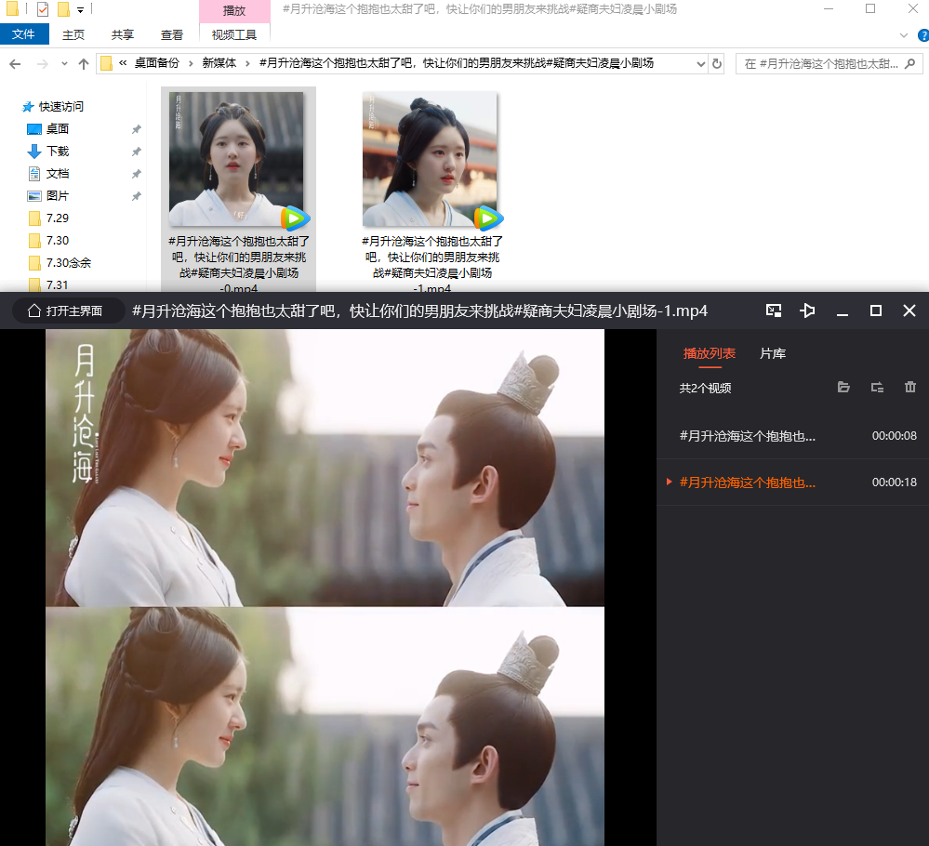Click 新媒体 in the address breadcrumb

click(x=219, y=63)
